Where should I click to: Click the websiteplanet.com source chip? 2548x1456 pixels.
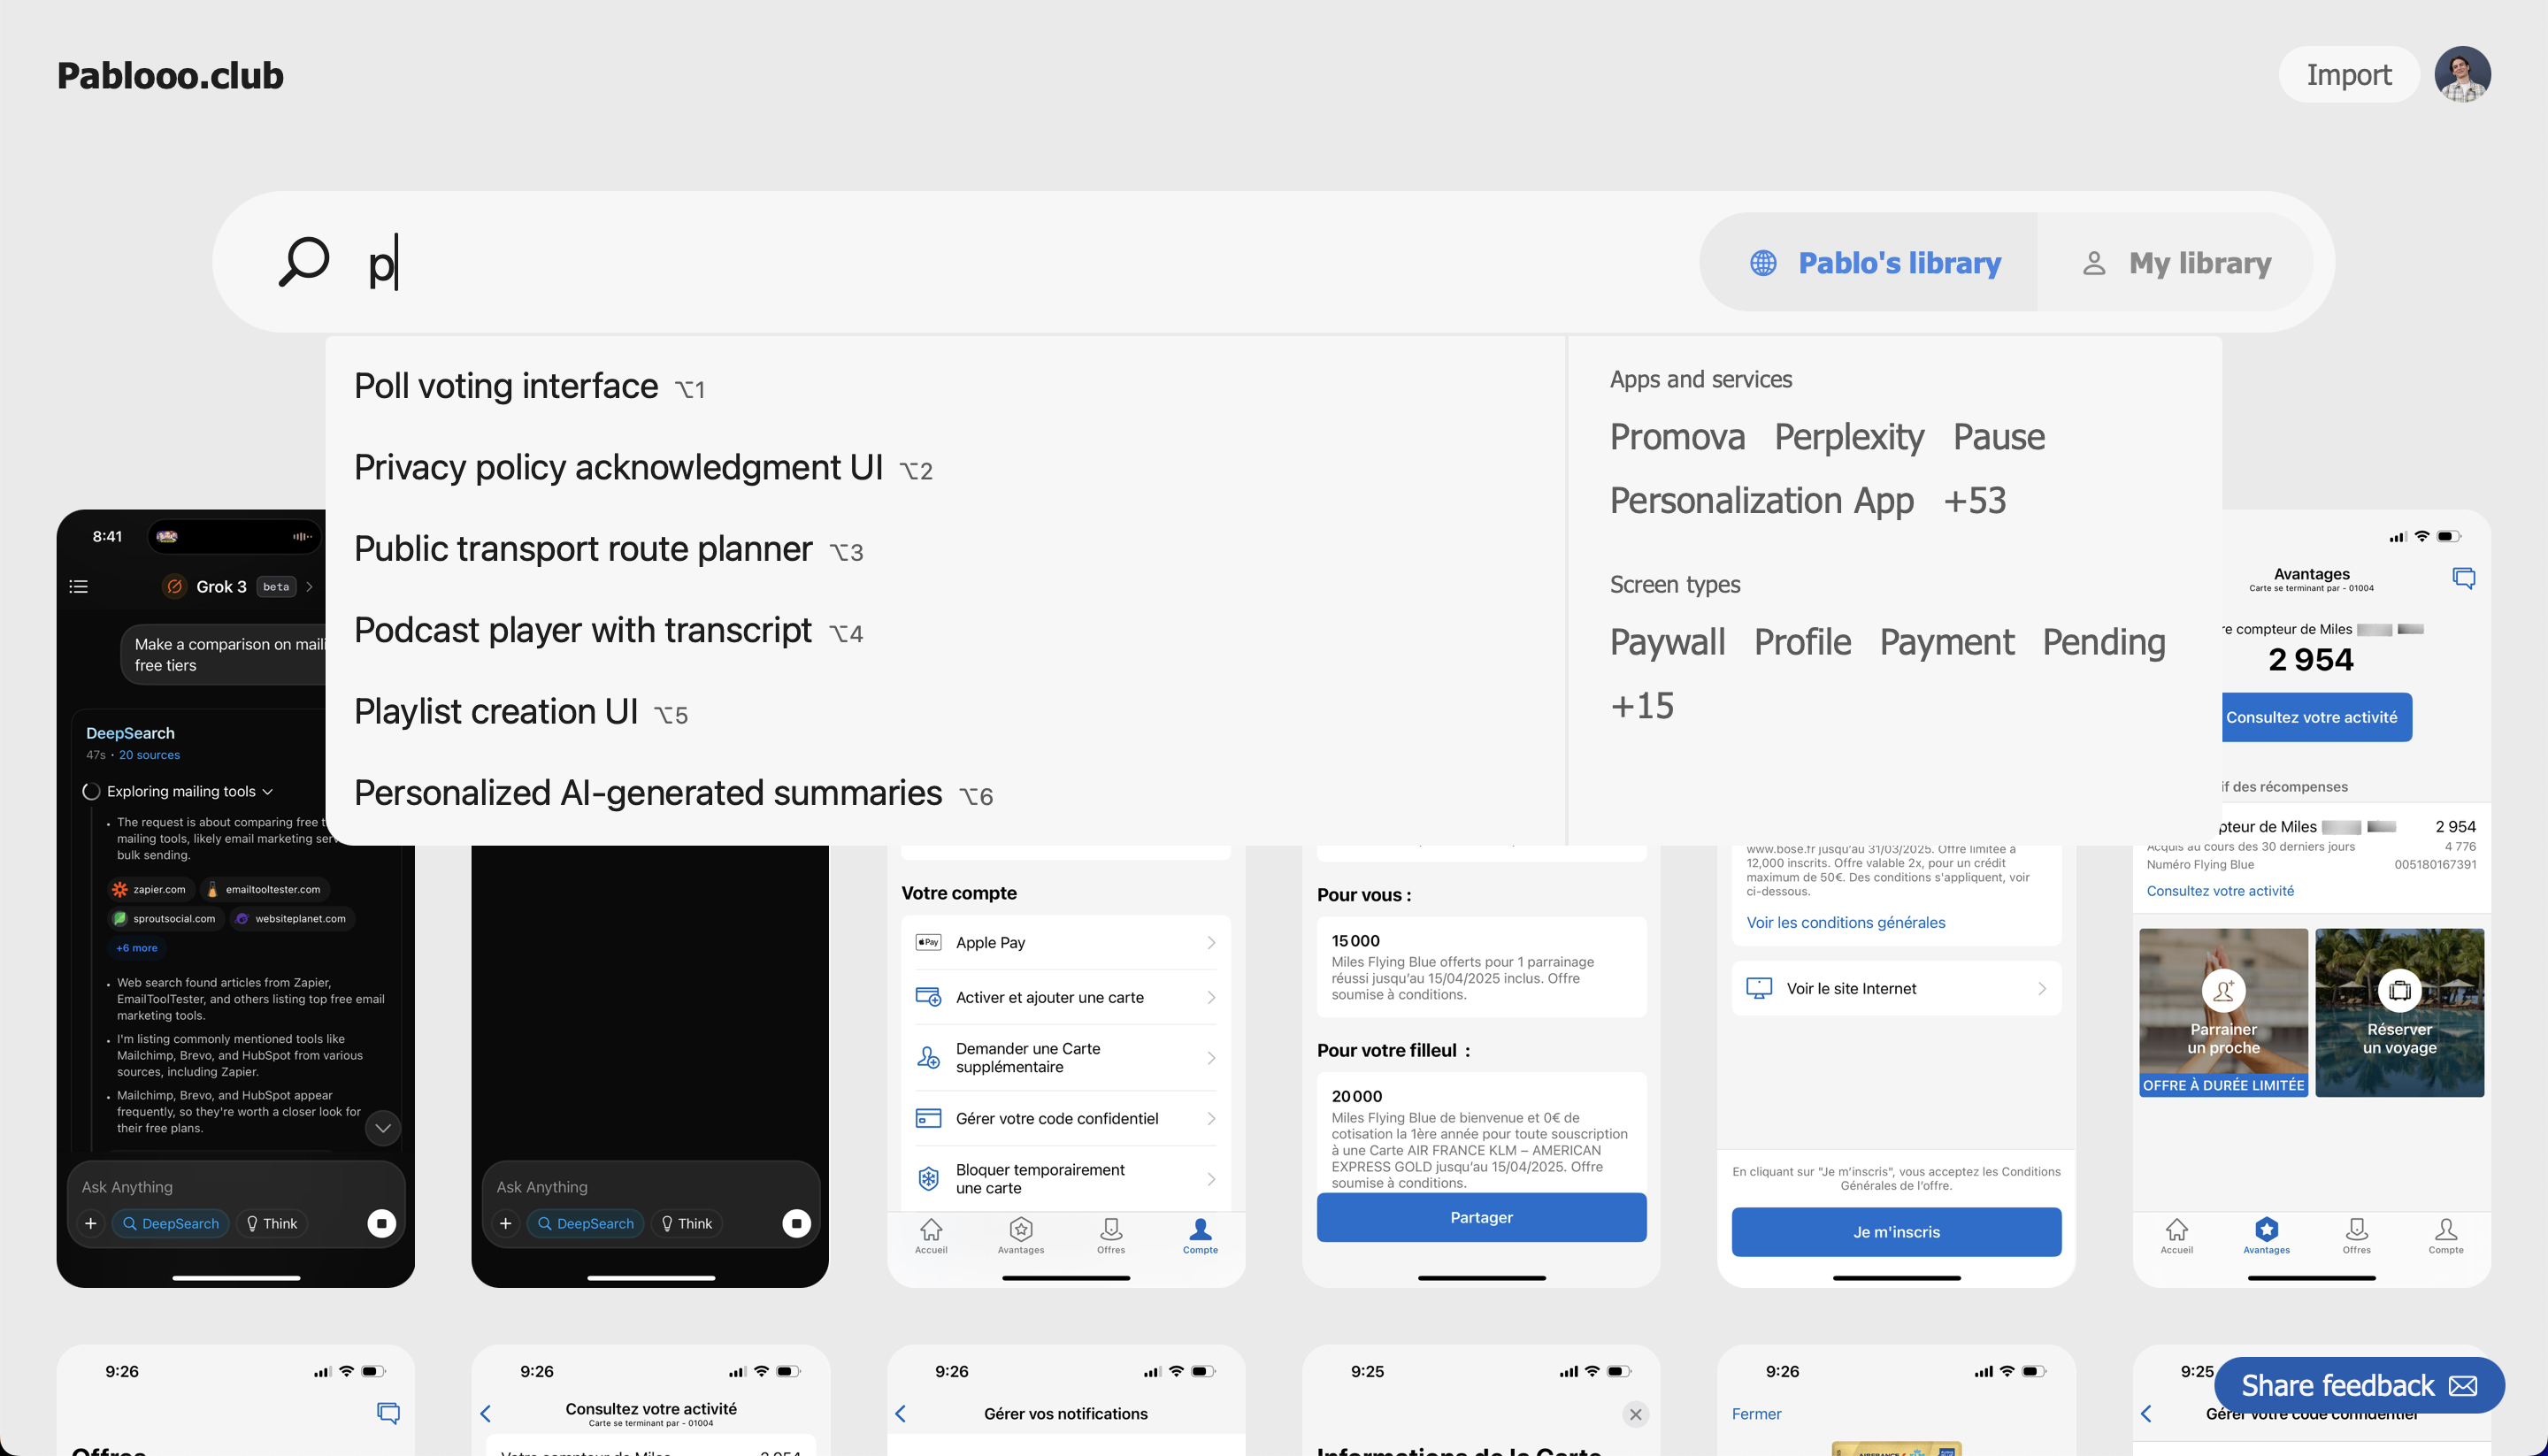pyautogui.click(x=291, y=918)
